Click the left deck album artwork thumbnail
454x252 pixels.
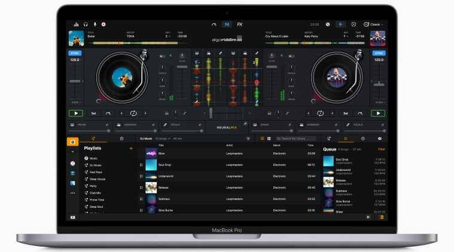point(76,38)
